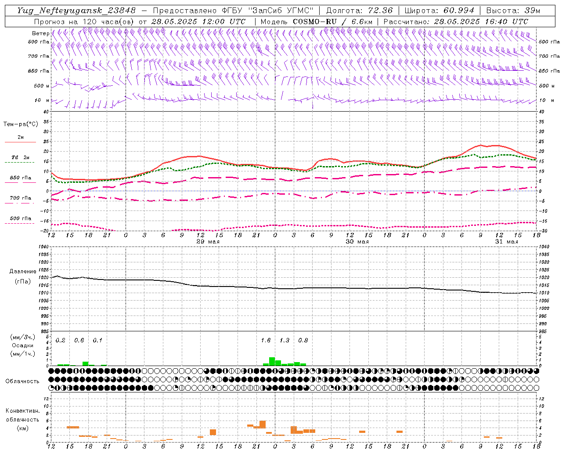
Task: Click the Модель COSMO-RU / 6.6км label
Action: point(317,22)
